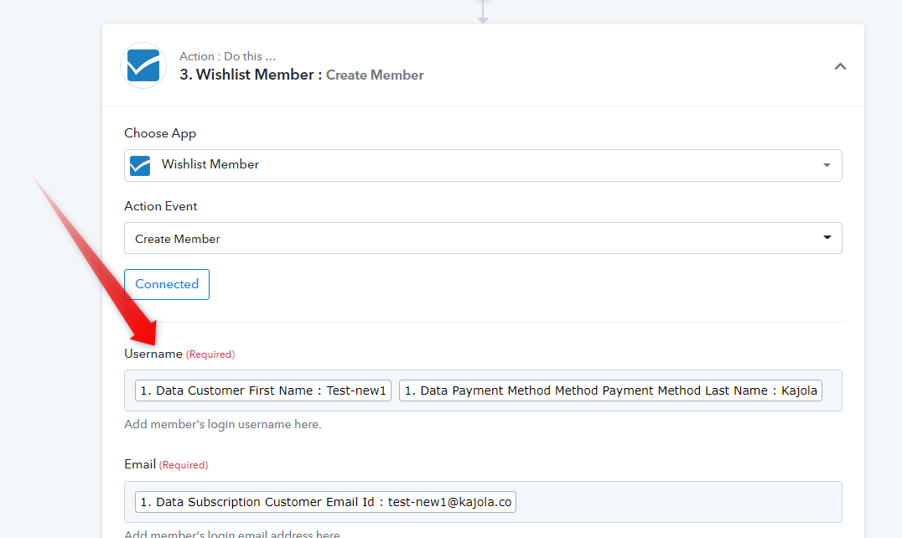Click the 'Action : Do this ...' header text

227,56
